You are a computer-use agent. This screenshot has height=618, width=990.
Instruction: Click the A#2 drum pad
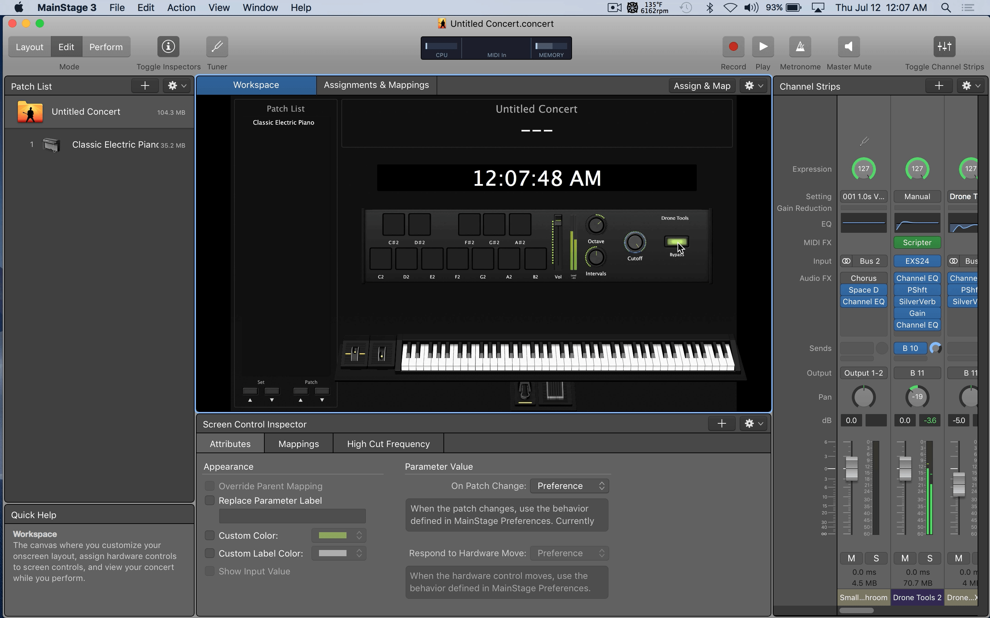[x=520, y=225]
